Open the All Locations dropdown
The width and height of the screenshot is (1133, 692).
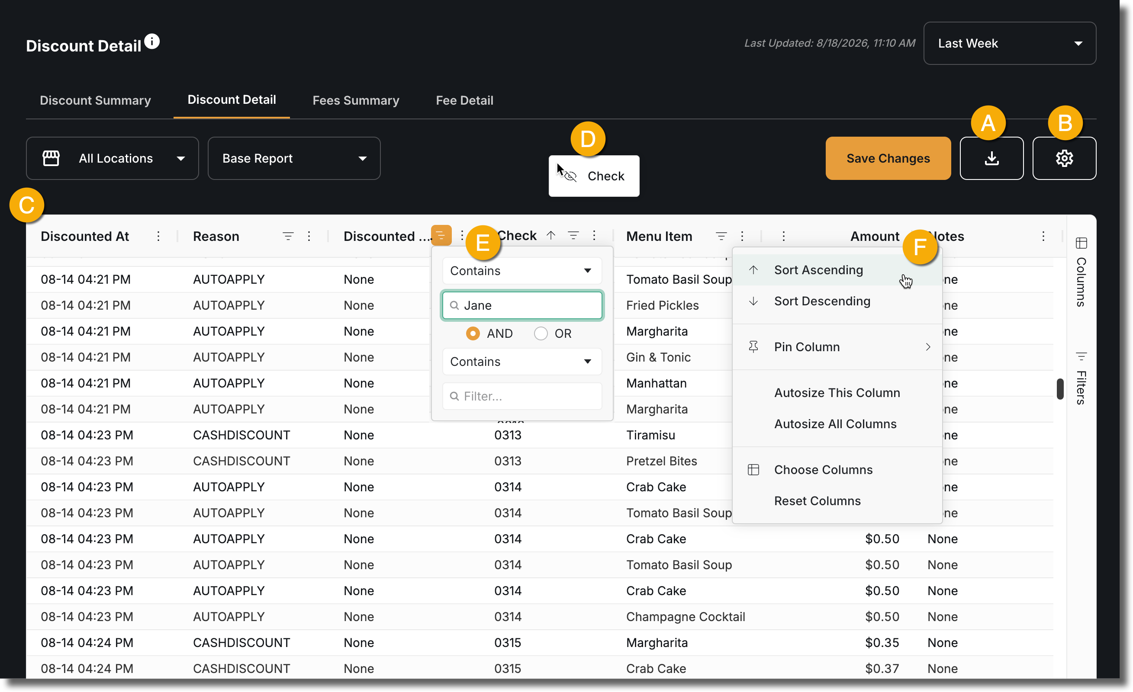(112, 158)
